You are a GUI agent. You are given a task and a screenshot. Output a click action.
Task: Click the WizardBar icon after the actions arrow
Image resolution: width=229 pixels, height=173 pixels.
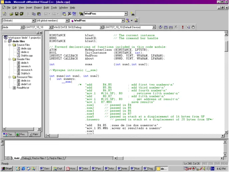click(x=136, y=20)
